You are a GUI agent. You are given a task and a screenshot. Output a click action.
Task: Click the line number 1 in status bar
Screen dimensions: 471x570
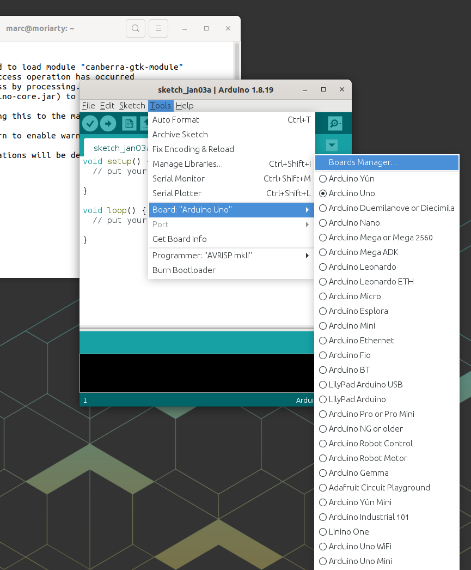[x=85, y=400]
